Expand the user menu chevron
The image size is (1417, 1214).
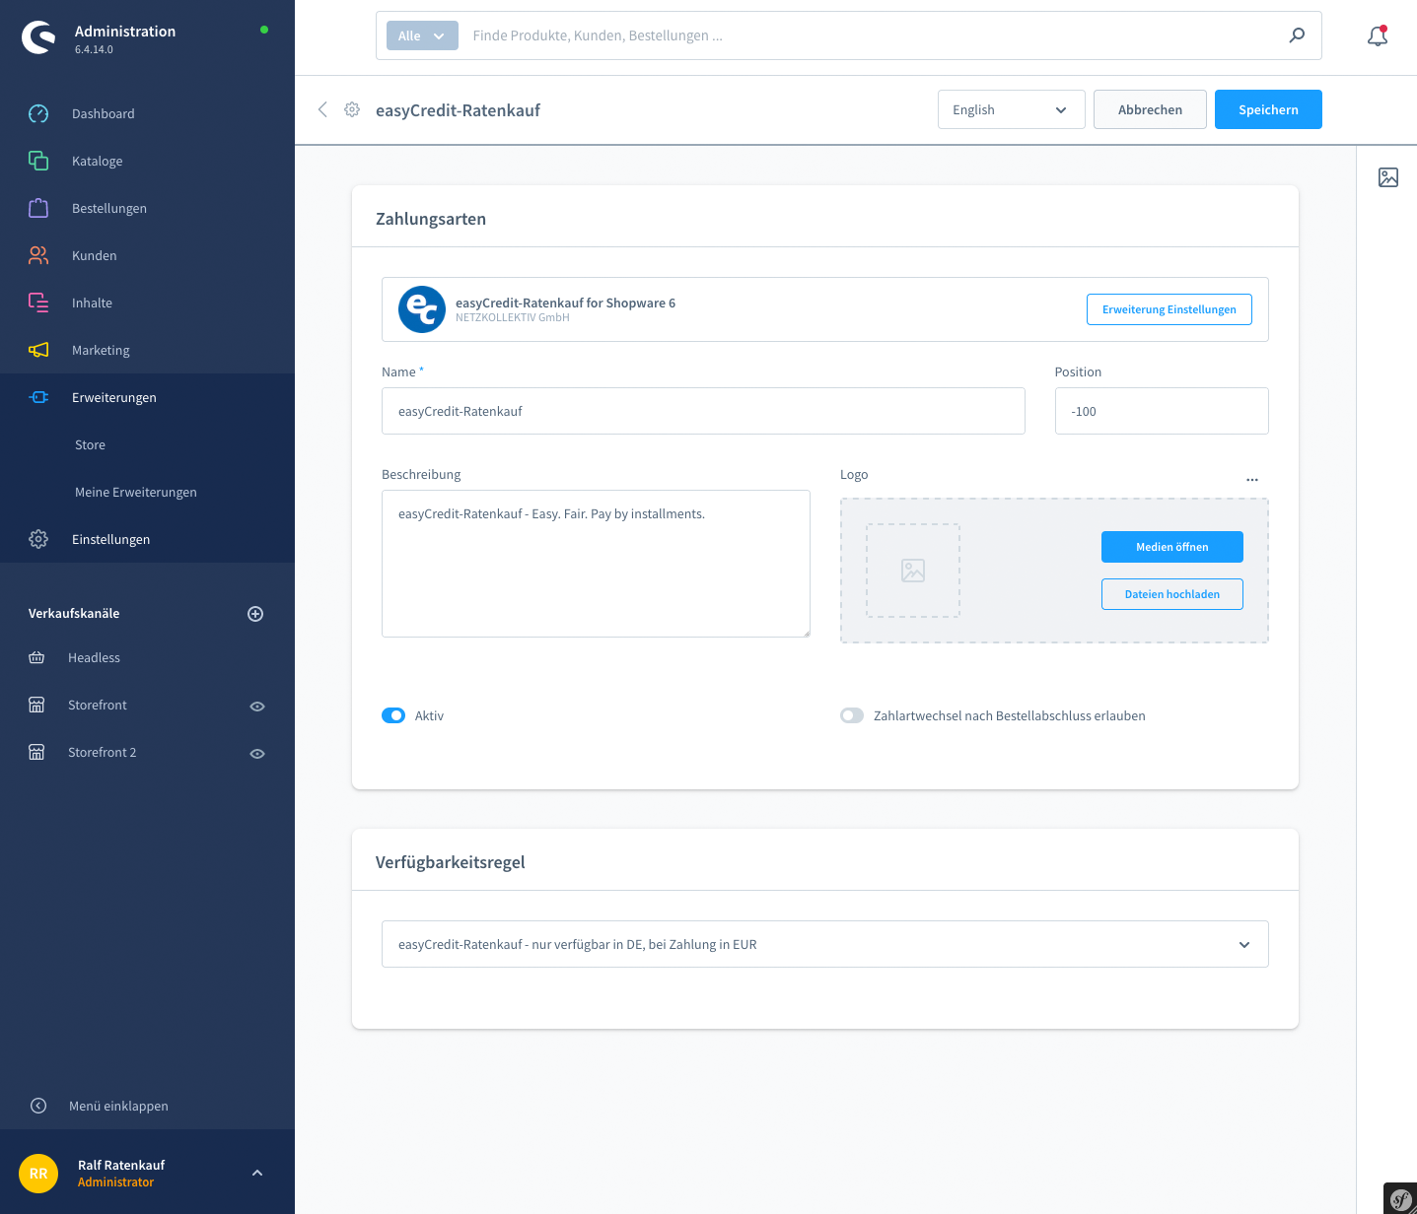[x=257, y=1173]
